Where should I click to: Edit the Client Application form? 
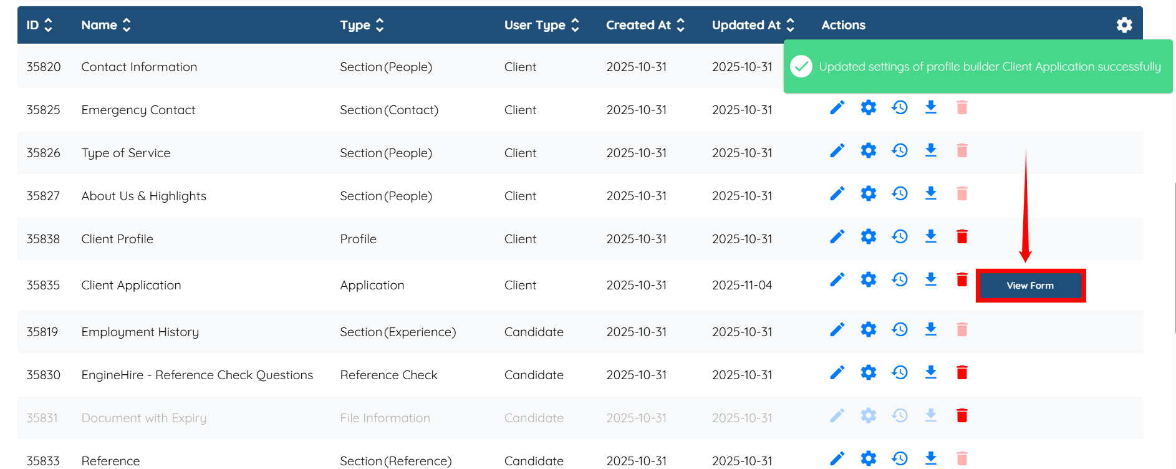837,279
